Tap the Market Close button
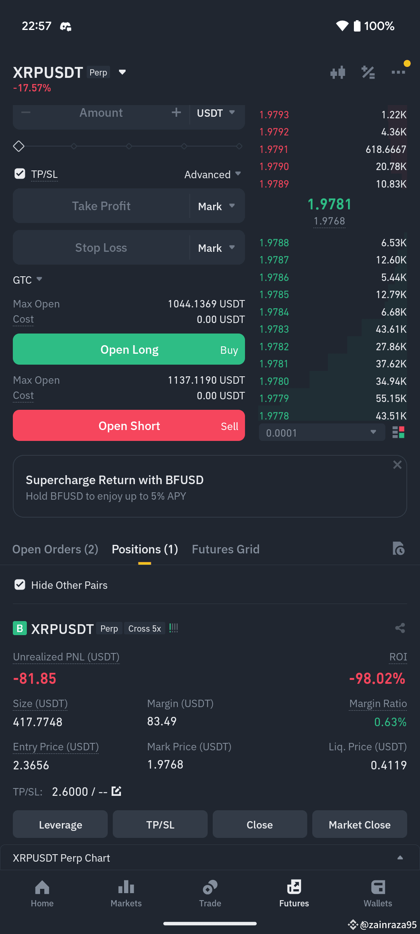 point(360,824)
